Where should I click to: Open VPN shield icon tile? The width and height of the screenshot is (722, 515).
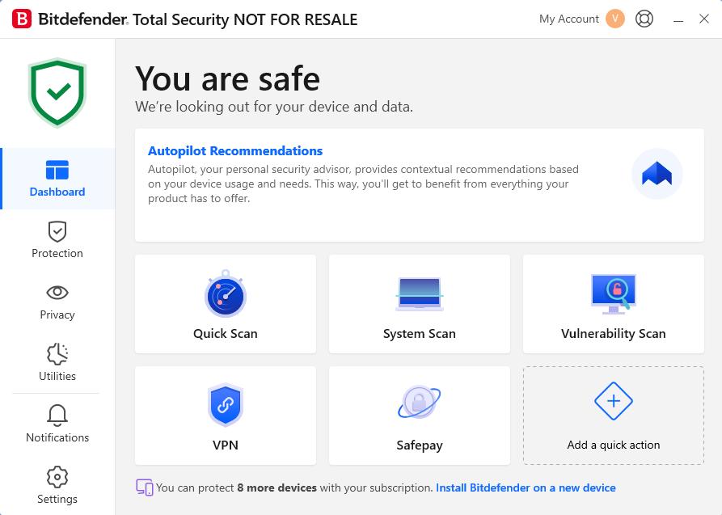point(225,406)
